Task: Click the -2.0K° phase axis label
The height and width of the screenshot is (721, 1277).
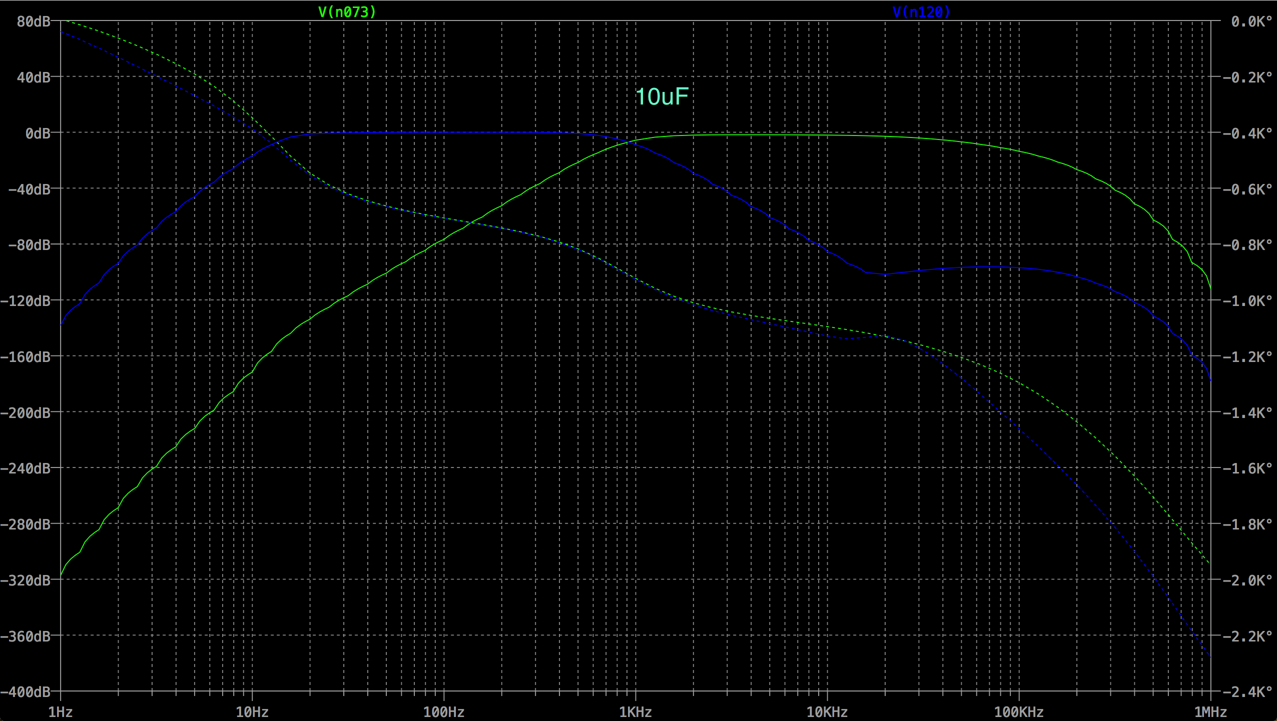Action: 1247,580
